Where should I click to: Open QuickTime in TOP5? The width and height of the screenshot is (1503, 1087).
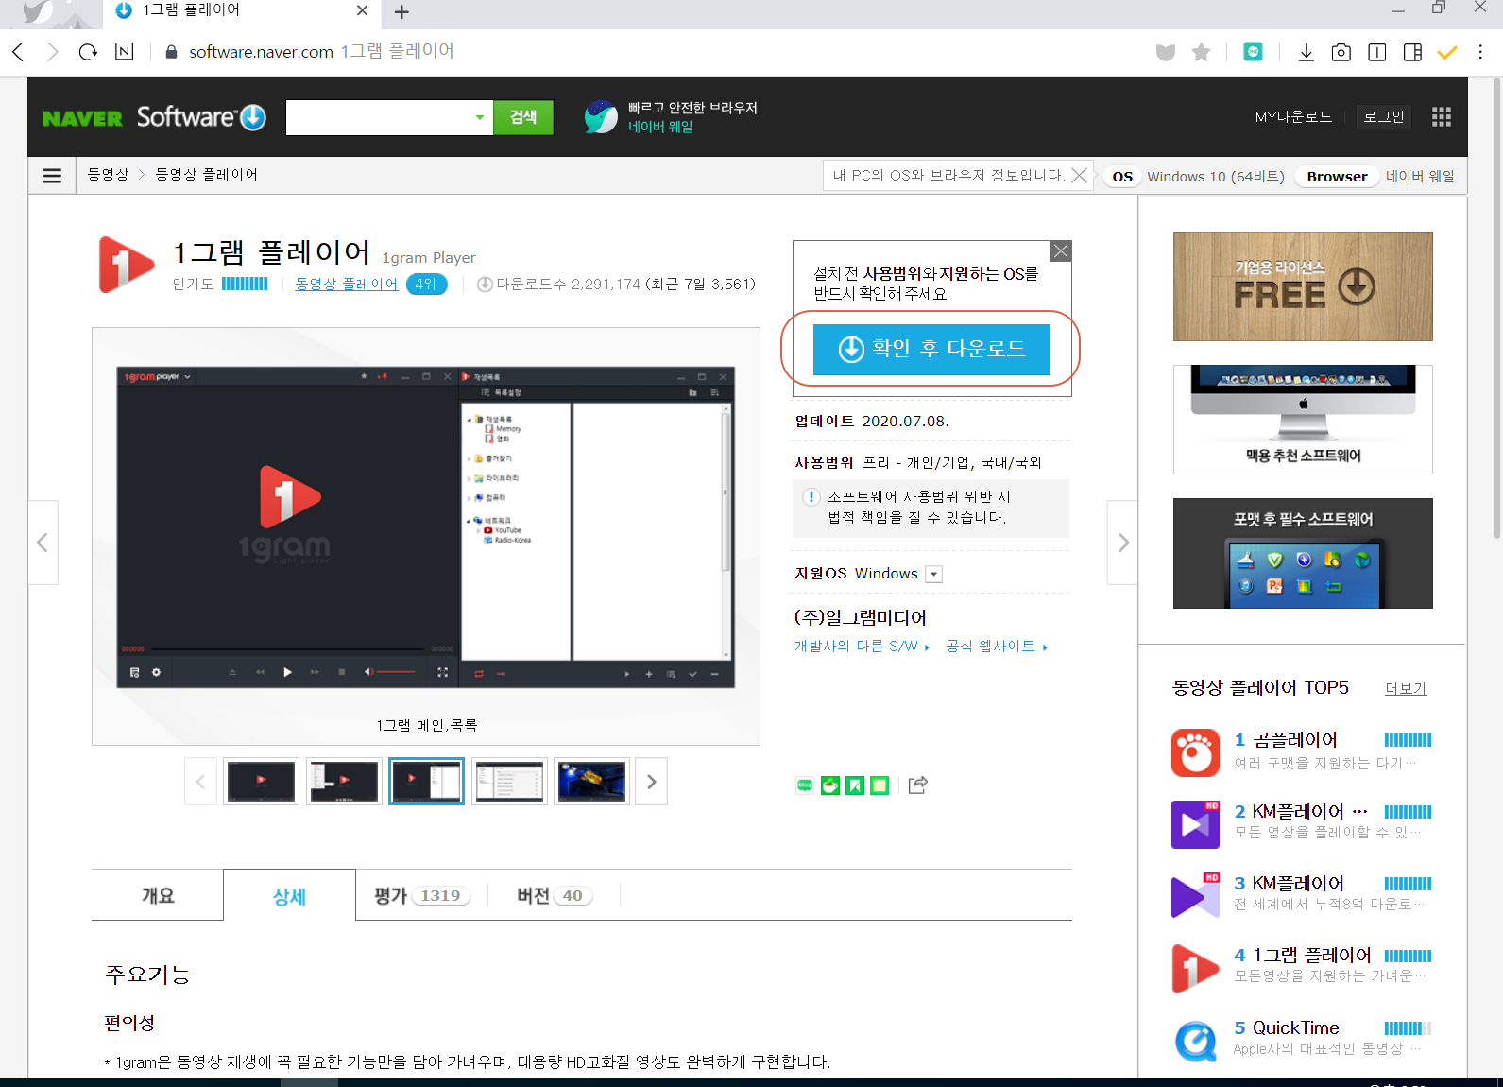coord(1295,1027)
